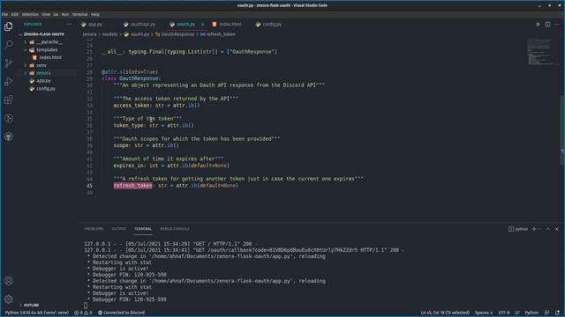Open errors and warnings count in status bar
The image size is (565, 317).
point(83,313)
